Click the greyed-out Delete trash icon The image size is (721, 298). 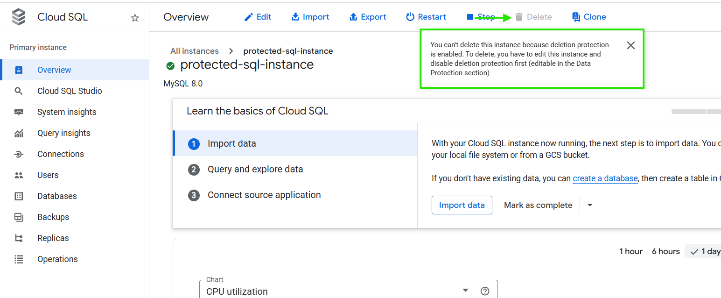pos(519,17)
